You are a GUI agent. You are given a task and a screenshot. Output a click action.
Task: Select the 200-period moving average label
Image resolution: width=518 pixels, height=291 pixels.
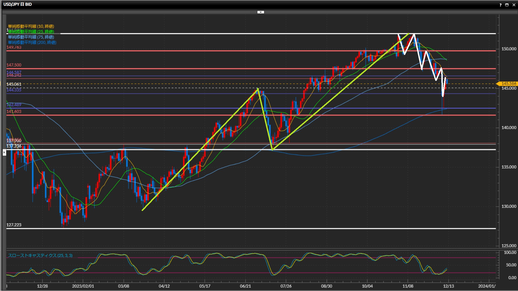click(32, 42)
